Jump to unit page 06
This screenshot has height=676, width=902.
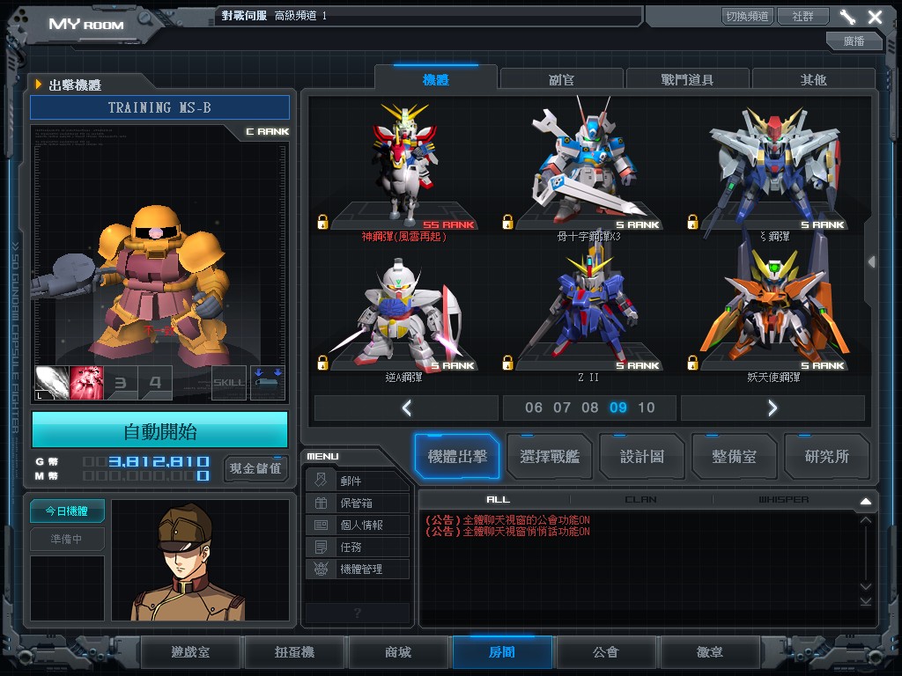pyautogui.click(x=533, y=408)
